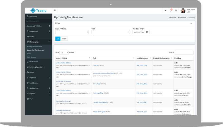Open Drive Tyres task link

click(97, 84)
